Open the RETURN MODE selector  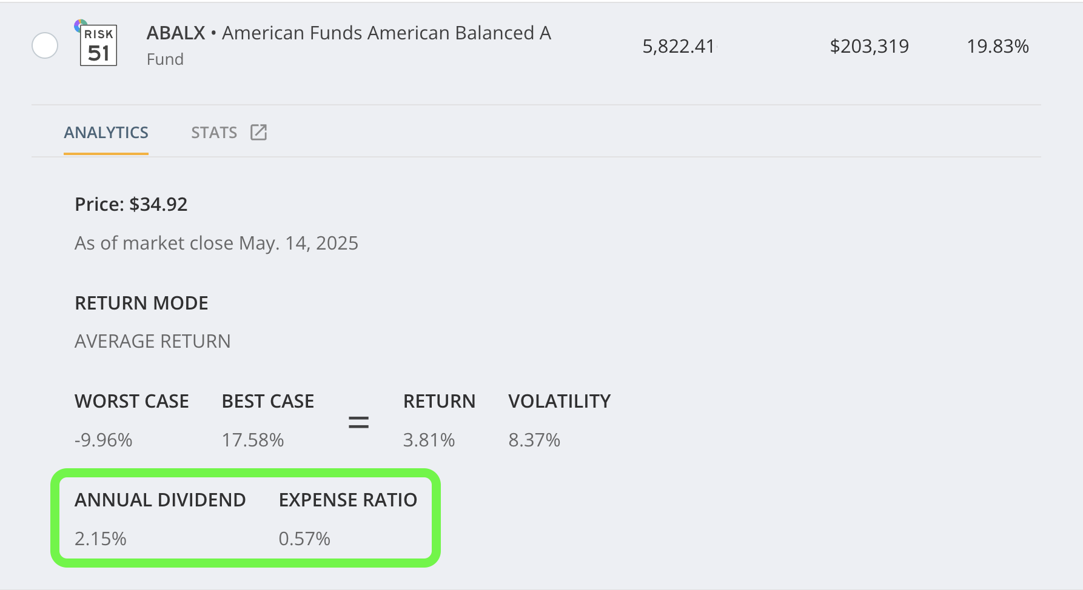[x=141, y=303]
